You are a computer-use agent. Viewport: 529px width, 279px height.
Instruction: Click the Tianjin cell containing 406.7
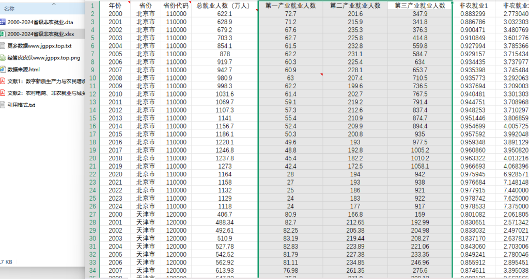point(225,215)
